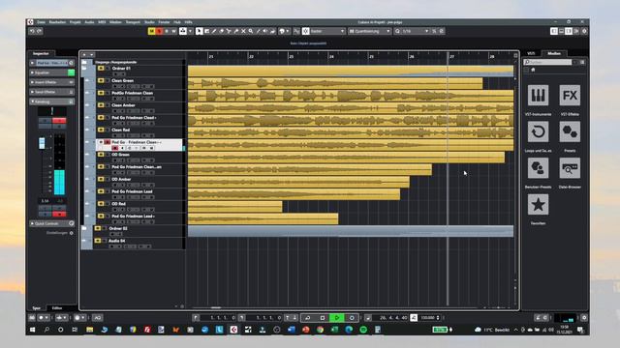The height and width of the screenshot is (348, 620).
Task: Open the File Browser tile
Action: [570, 167]
